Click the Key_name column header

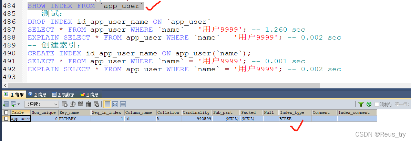[x=75, y=112]
